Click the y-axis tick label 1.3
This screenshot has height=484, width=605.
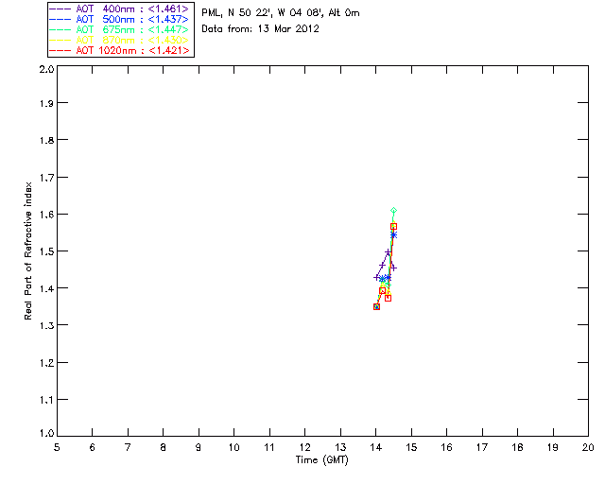pos(46,326)
